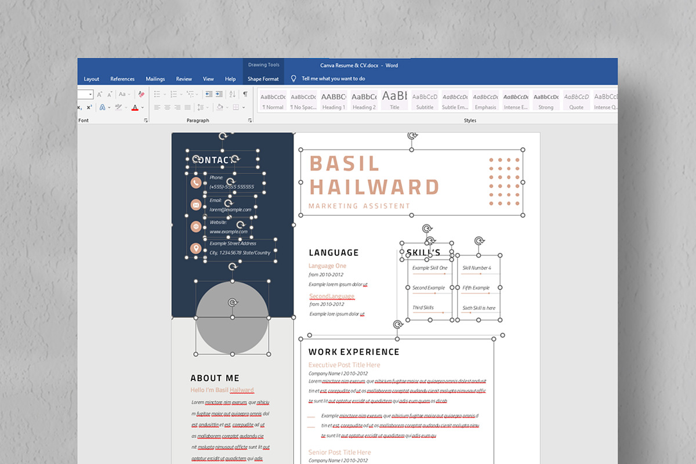Apply the Heading 2 style

[x=364, y=100]
